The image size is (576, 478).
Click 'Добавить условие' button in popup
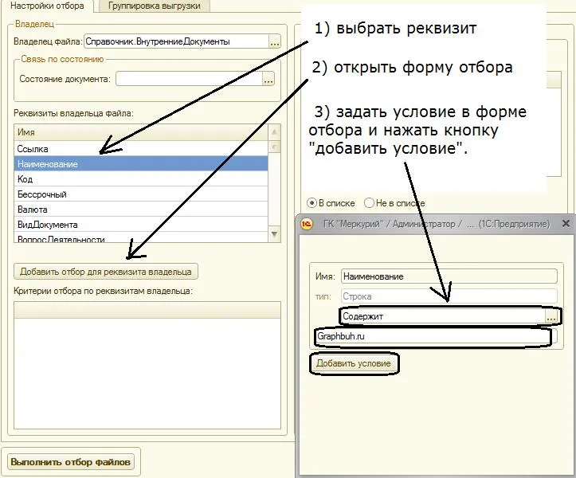pos(354,363)
